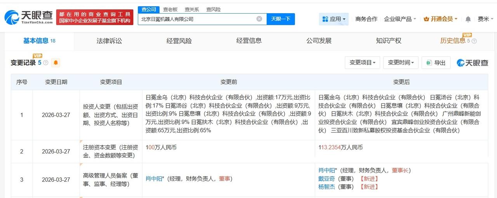Image resolution: width=497 pixels, height=198 pixels.
Task: Switch to the 经营风险 tab
Action: click(x=179, y=41)
